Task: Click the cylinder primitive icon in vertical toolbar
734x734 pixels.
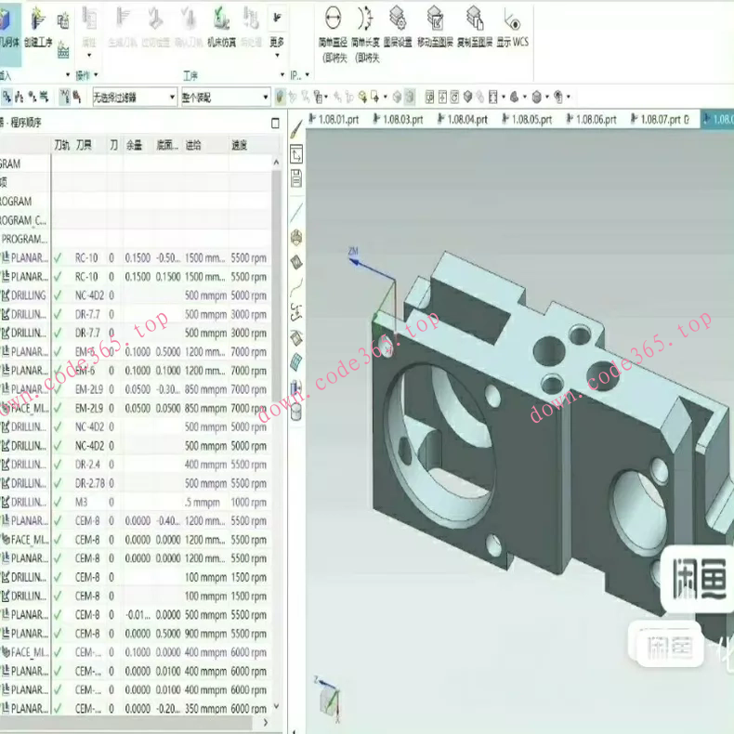Action: click(x=296, y=413)
